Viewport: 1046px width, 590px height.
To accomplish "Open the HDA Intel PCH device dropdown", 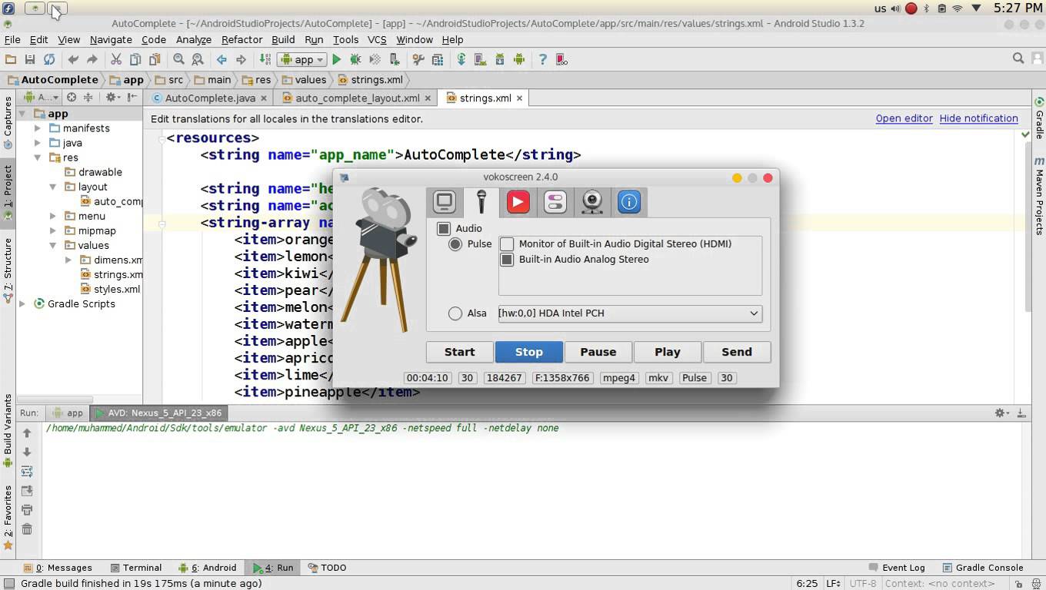I will click(753, 313).
